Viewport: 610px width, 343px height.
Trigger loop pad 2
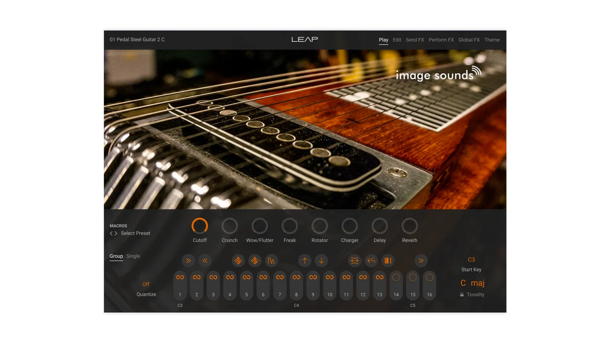pyautogui.click(x=197, y=286)
